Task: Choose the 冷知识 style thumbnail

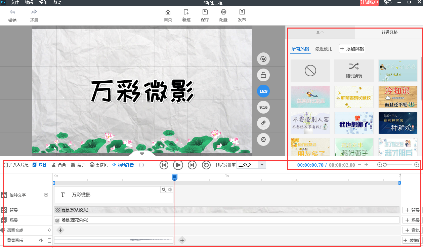Action: [398, 97]
